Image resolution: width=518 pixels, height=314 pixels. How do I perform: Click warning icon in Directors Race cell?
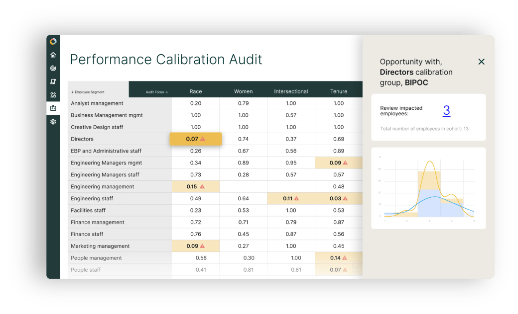point(203,139)
